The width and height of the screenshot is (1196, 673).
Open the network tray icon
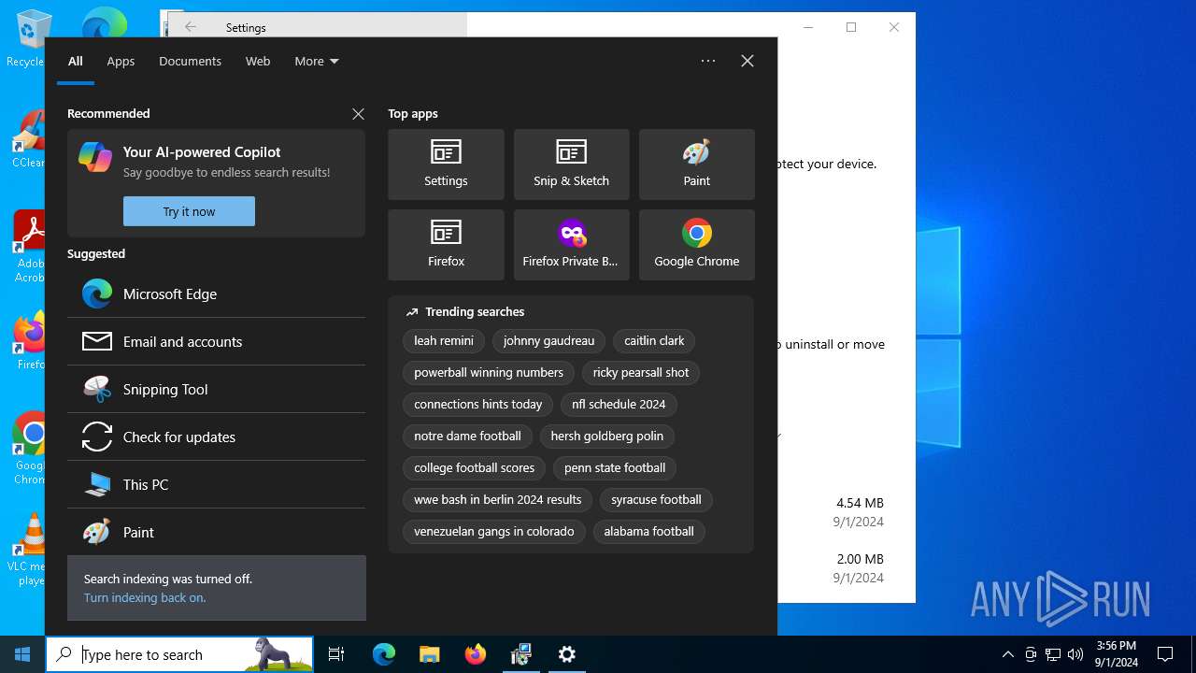click(x=1053, y=654)
